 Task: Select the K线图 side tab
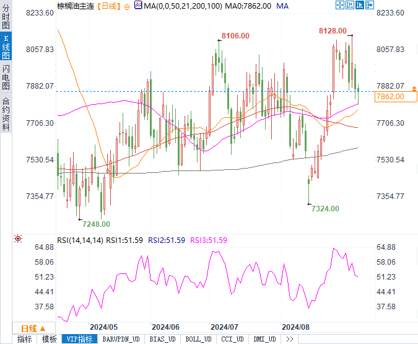pyautogui.click(x=6, y=46)
